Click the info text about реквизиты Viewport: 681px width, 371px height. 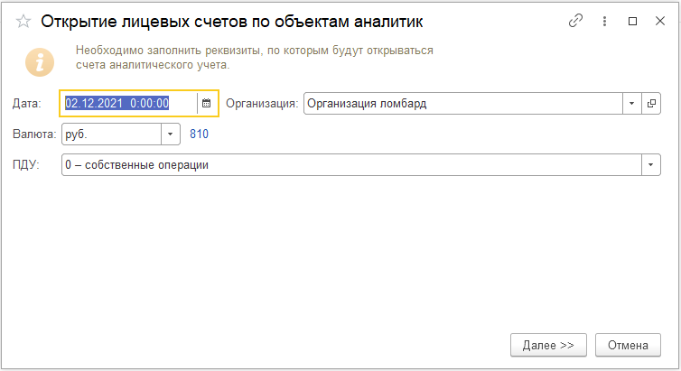pos(255,57)
